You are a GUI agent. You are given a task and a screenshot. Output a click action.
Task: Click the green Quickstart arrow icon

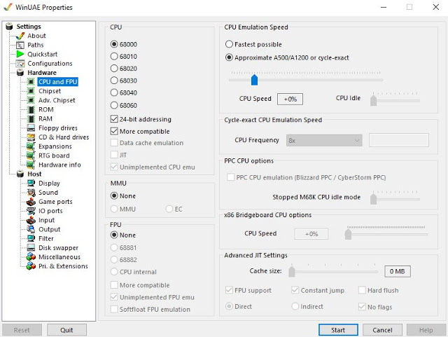[x=20, y=54]
